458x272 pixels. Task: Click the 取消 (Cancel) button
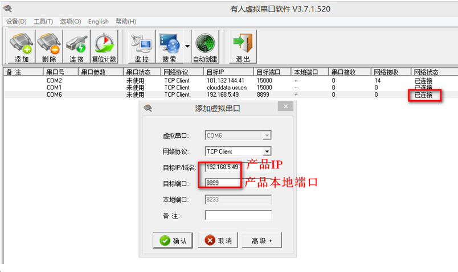(x=218, y=240)
